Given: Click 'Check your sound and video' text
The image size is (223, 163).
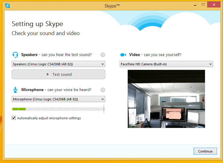Looking at the screenshot, I should 46,33.
